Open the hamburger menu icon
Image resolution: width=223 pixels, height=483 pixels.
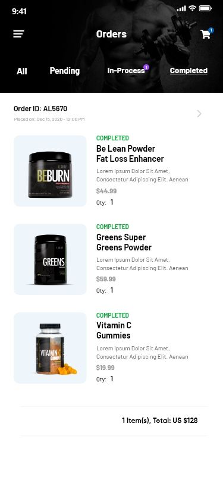click(18, 34)
